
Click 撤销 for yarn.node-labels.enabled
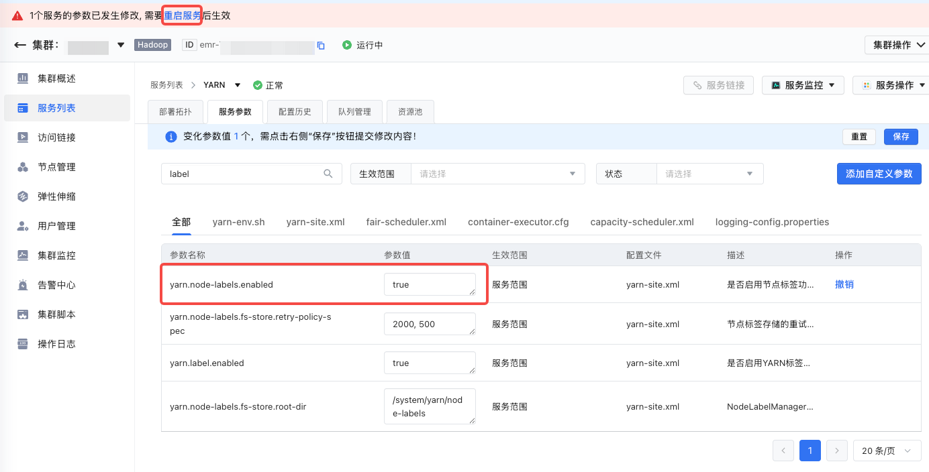tap(844, 284)
